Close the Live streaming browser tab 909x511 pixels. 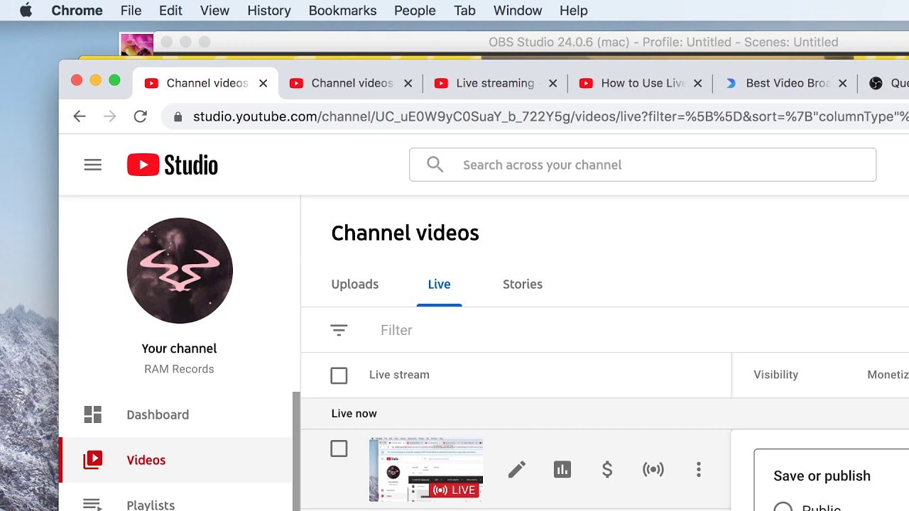tap(553, 83)
